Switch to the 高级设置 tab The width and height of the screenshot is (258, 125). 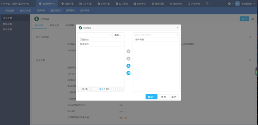click(55, 26)
